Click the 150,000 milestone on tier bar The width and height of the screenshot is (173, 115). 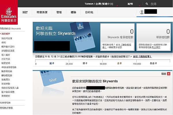click(x=137, y=64)
